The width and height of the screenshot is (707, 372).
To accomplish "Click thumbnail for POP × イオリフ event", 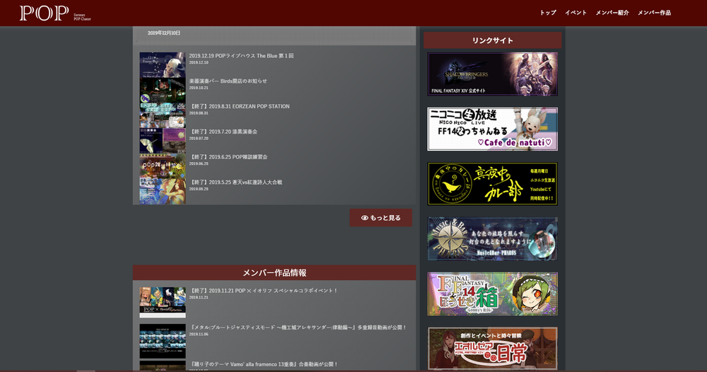I will (x=163, y=303).
